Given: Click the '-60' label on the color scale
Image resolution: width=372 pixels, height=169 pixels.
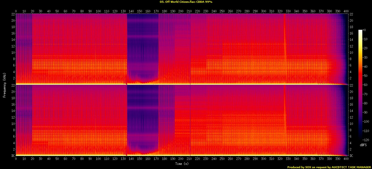Looking at the screenshot, I should pos(366,85).
